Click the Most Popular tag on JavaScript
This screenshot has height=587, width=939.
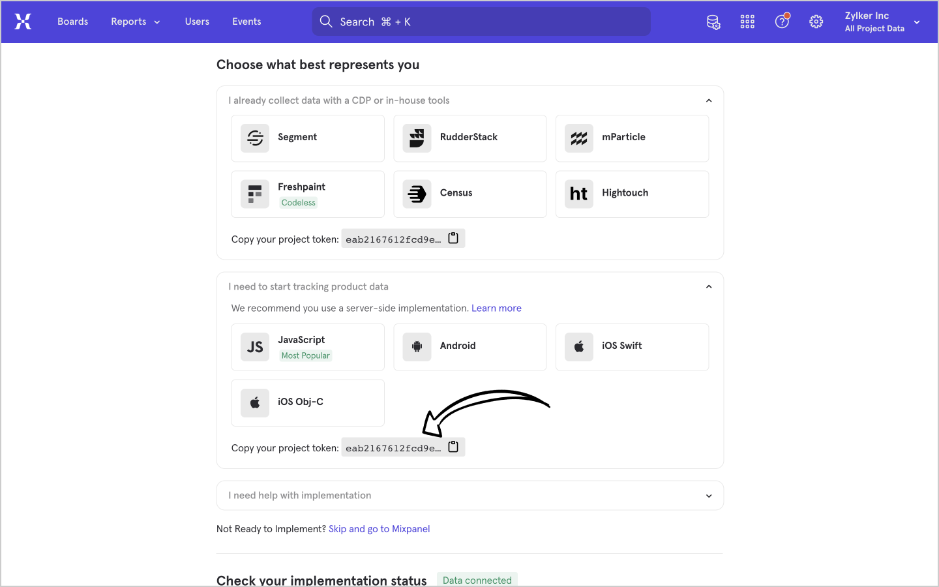[306, 355]
